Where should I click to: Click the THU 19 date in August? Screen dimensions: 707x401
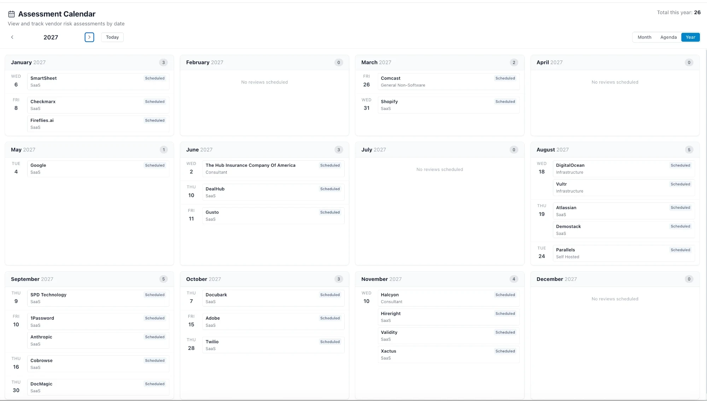pyautogui.click(x=542, y=210)
